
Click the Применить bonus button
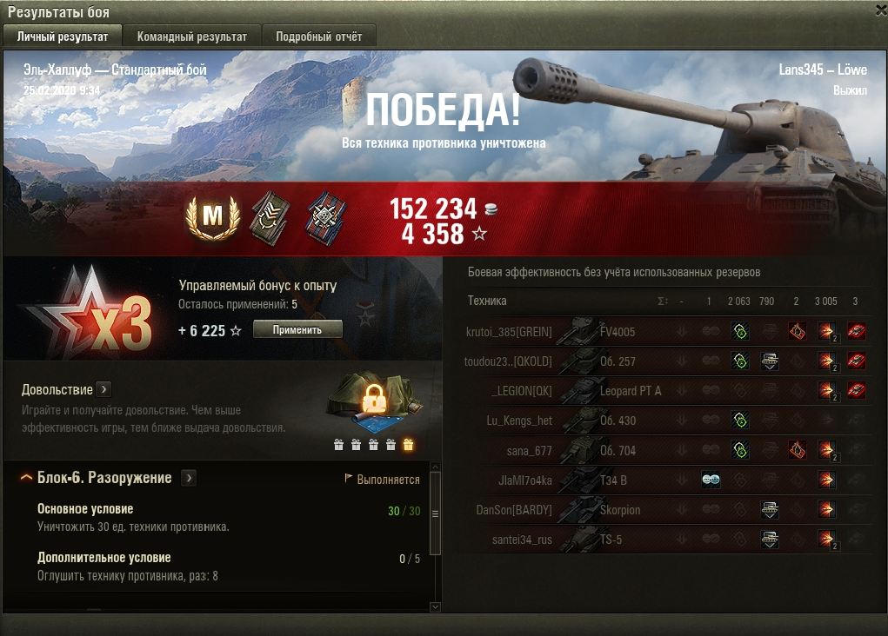[x=297, y=329]
